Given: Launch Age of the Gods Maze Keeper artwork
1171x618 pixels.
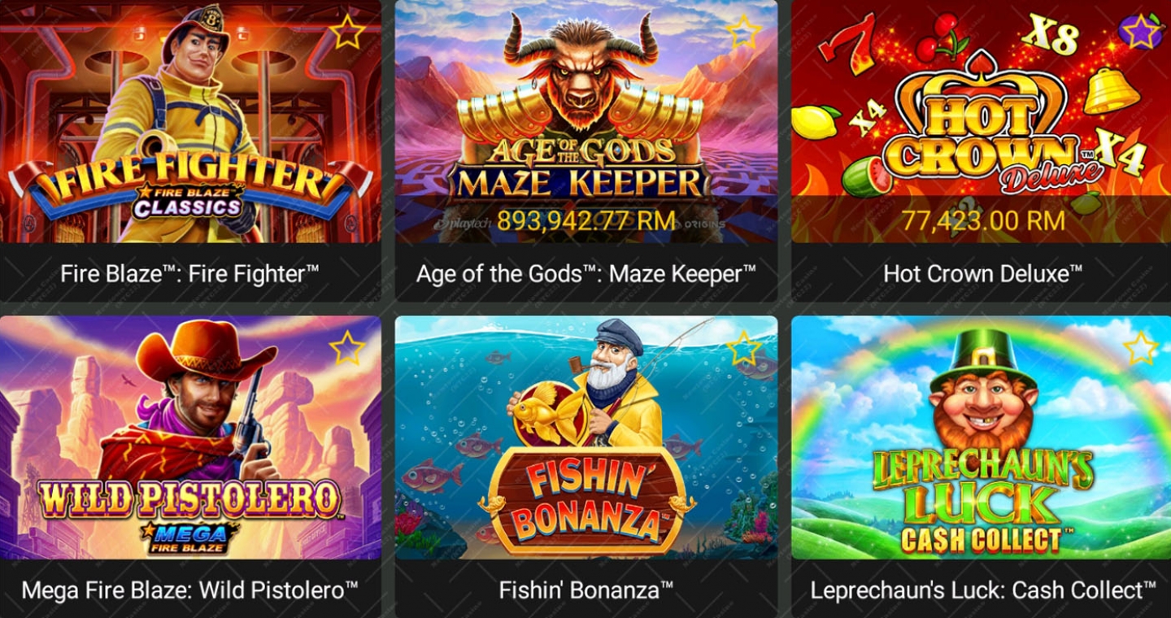Looking at the screenshot, I should [585, 121].
